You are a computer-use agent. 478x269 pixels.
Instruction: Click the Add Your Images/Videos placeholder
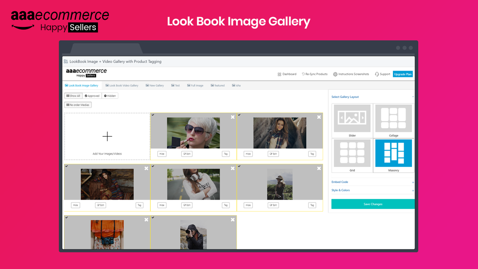point(107,136)
